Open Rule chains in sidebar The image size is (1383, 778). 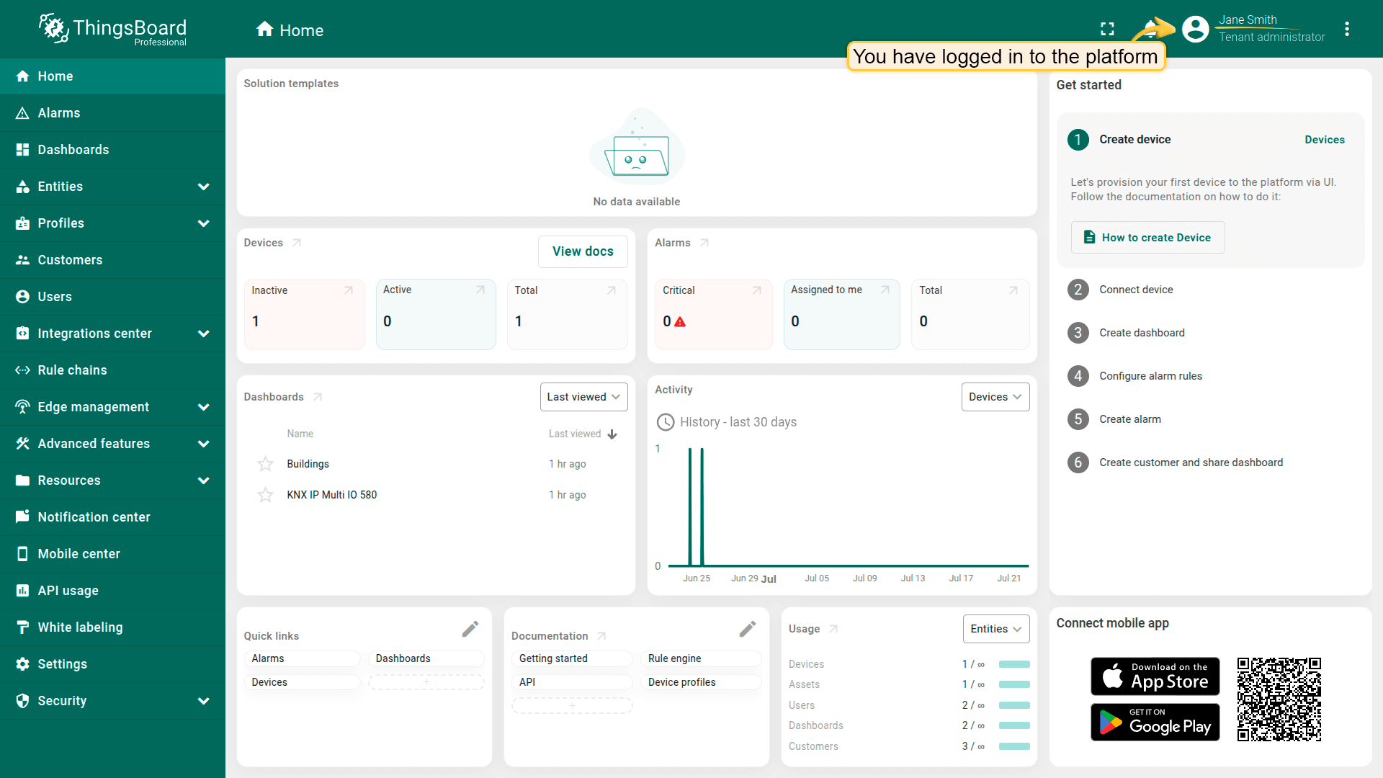tap(72, 370)
